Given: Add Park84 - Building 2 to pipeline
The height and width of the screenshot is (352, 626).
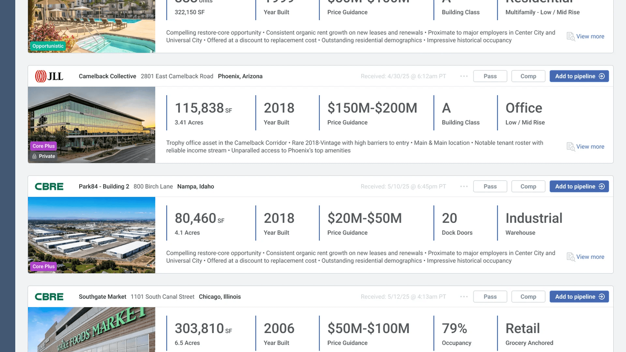Looking at the screenshot, I should pyautogui.click(x=579, y=186).
